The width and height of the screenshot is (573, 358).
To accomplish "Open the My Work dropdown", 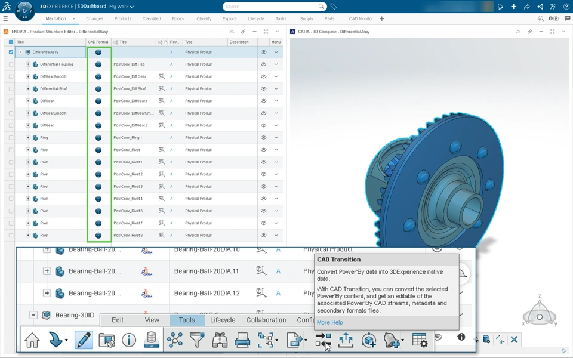I will coord(122,7).
